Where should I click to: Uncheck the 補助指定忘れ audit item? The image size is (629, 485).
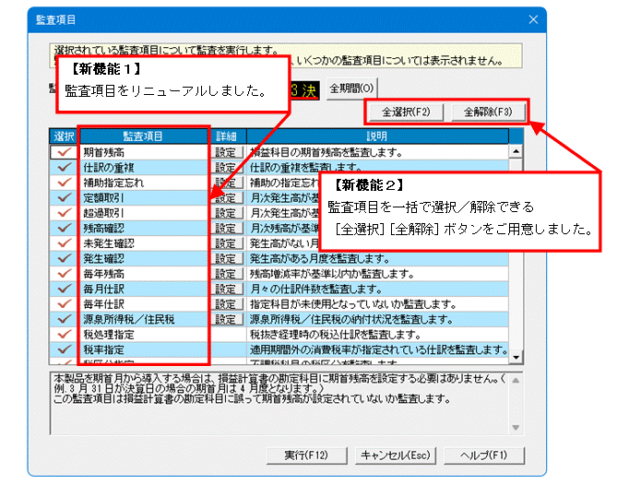coord(64,183)
